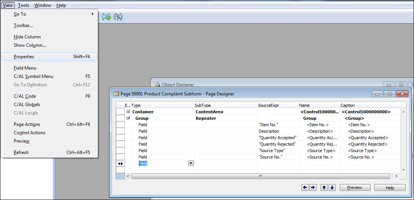The width and height of the screenshot is (414, 200).
Task: Click the SubType column header
Action: point(226,105)
